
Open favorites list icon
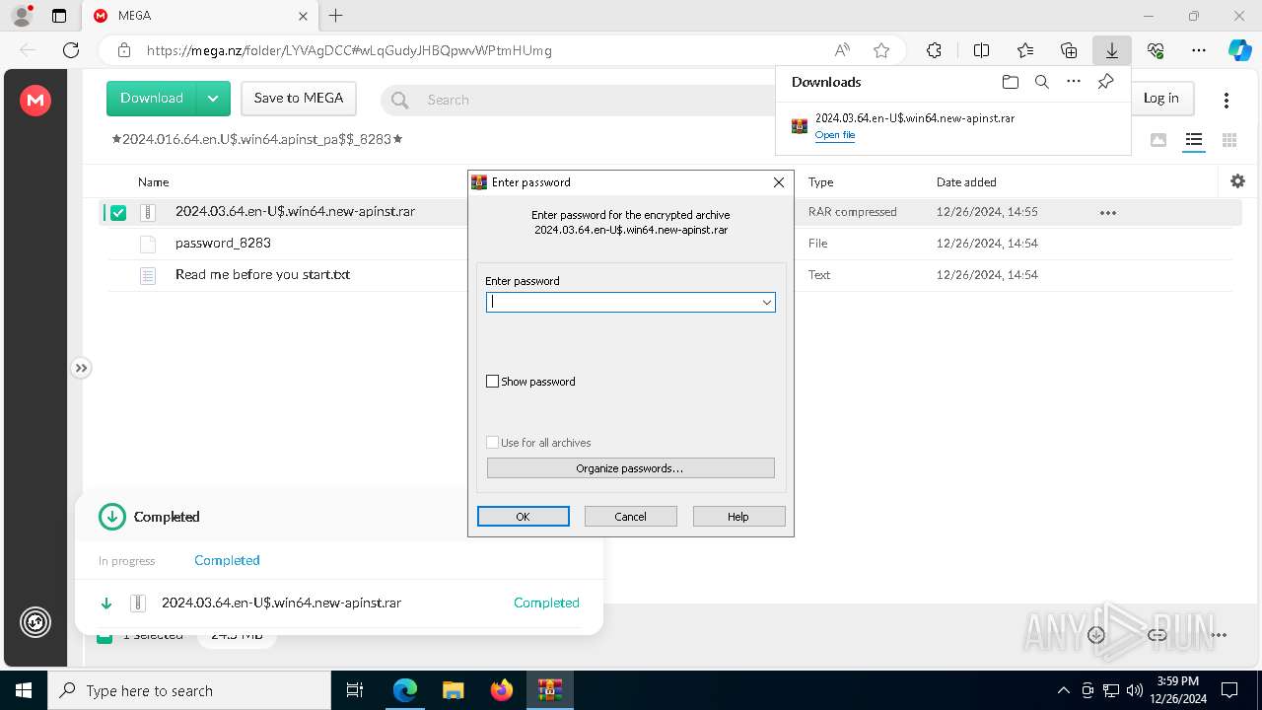pos(1025,50)
